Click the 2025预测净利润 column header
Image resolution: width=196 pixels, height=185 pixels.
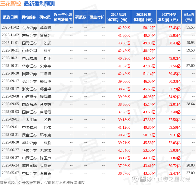118,17
